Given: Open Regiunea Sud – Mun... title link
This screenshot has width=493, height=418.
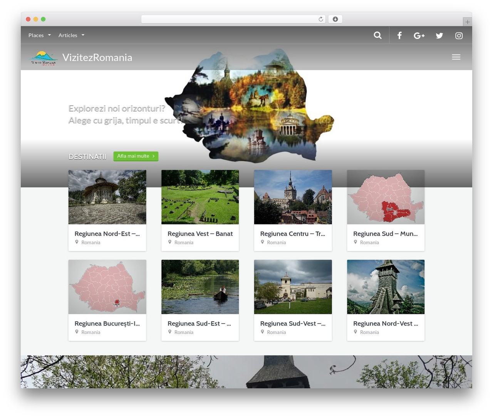Looking at the screenshot, I should pyautogui.click(x=386, y=234).
